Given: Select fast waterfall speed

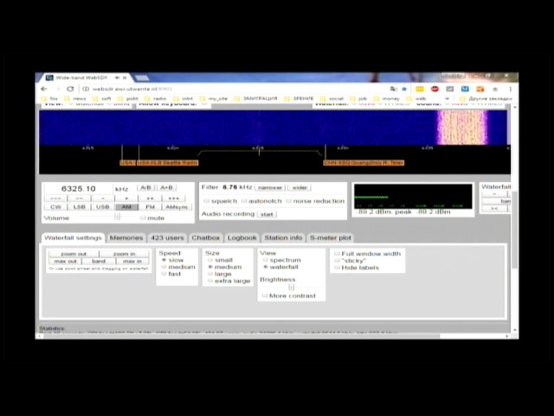Looking at the screenshot, I should coord(164,274).
